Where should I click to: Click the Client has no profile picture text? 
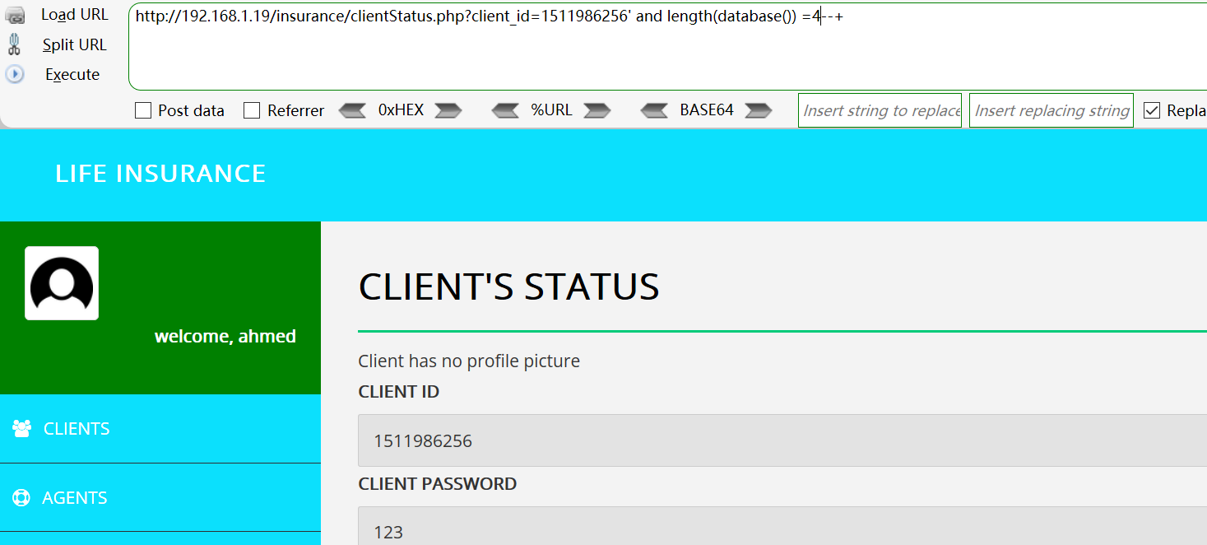(469, 361)
